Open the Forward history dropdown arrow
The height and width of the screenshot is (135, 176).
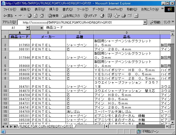click(x=25, y=16)
